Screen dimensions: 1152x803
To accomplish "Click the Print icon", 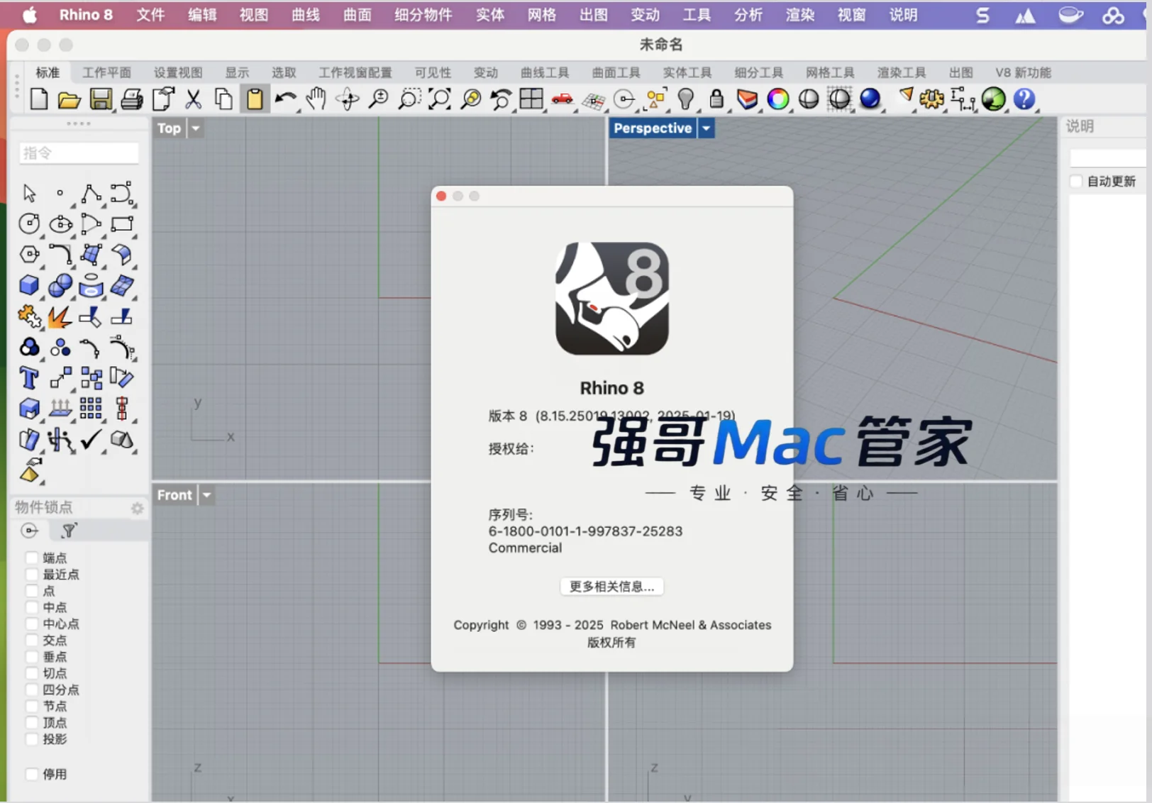I will tap(132, 99).
